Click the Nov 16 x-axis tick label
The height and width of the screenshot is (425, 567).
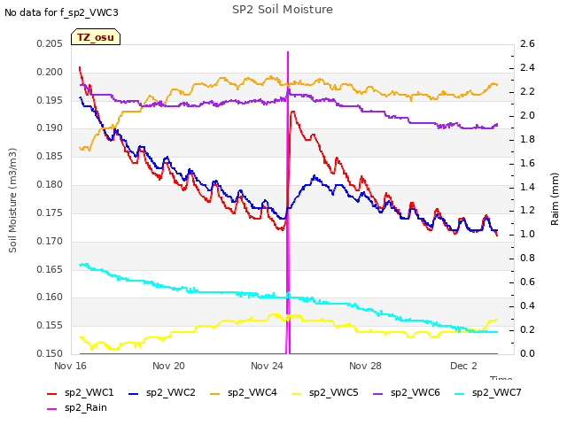[70, 366]
